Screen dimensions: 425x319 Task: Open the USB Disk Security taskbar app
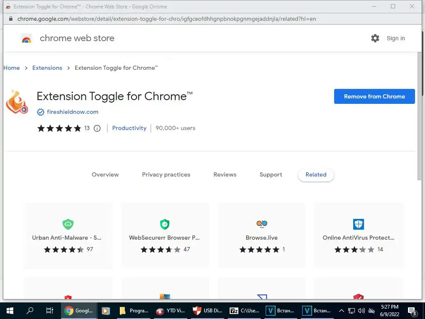208,311
